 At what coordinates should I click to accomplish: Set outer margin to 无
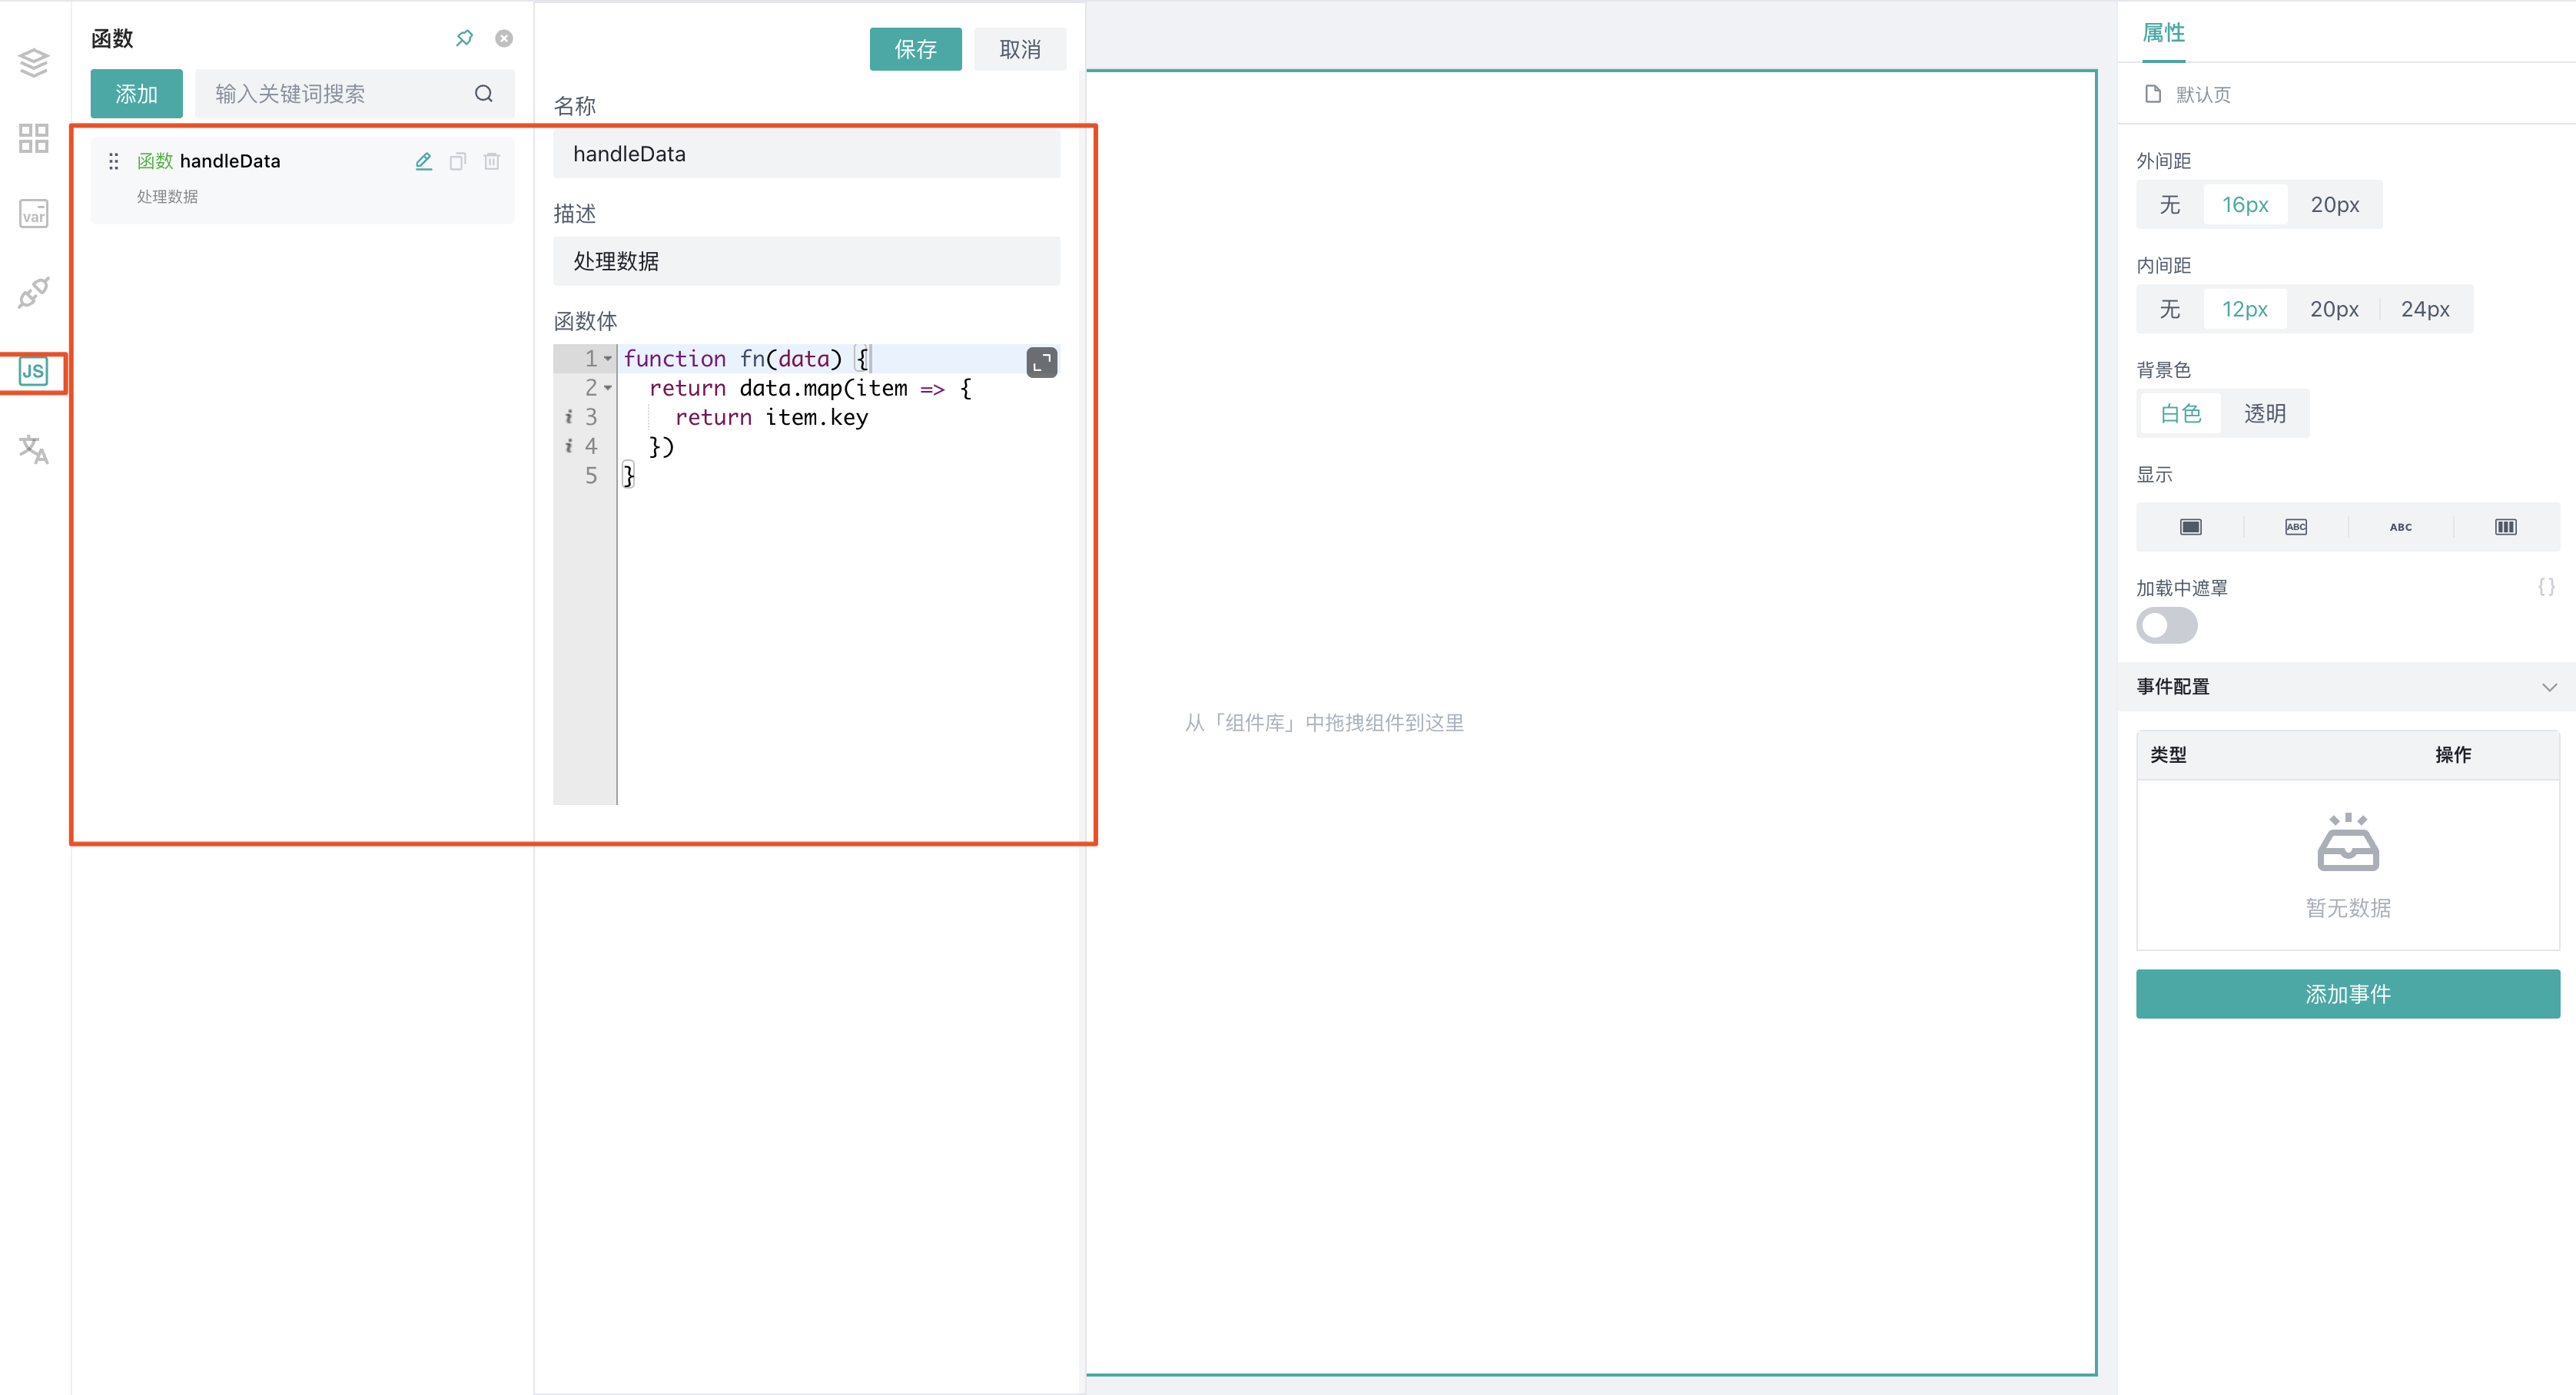tap(2169, 205)
